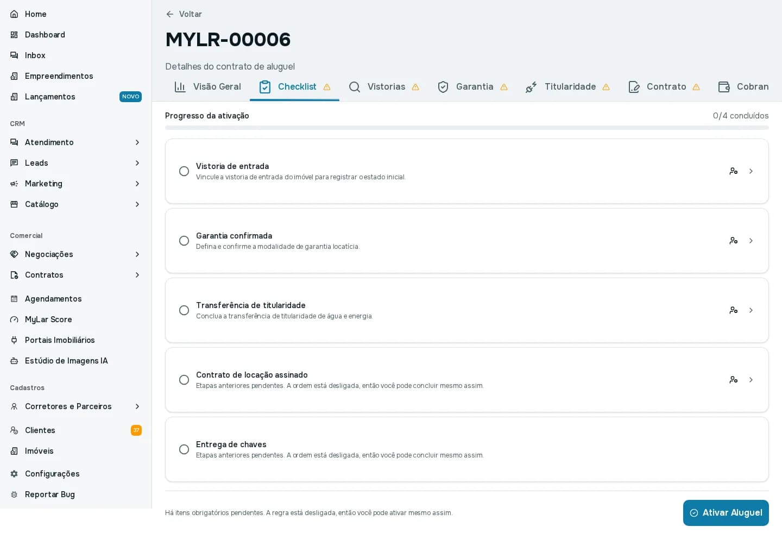782x539 pixels.
Task: Click the Agendamentos calendar icon
Action: [14, 299]
